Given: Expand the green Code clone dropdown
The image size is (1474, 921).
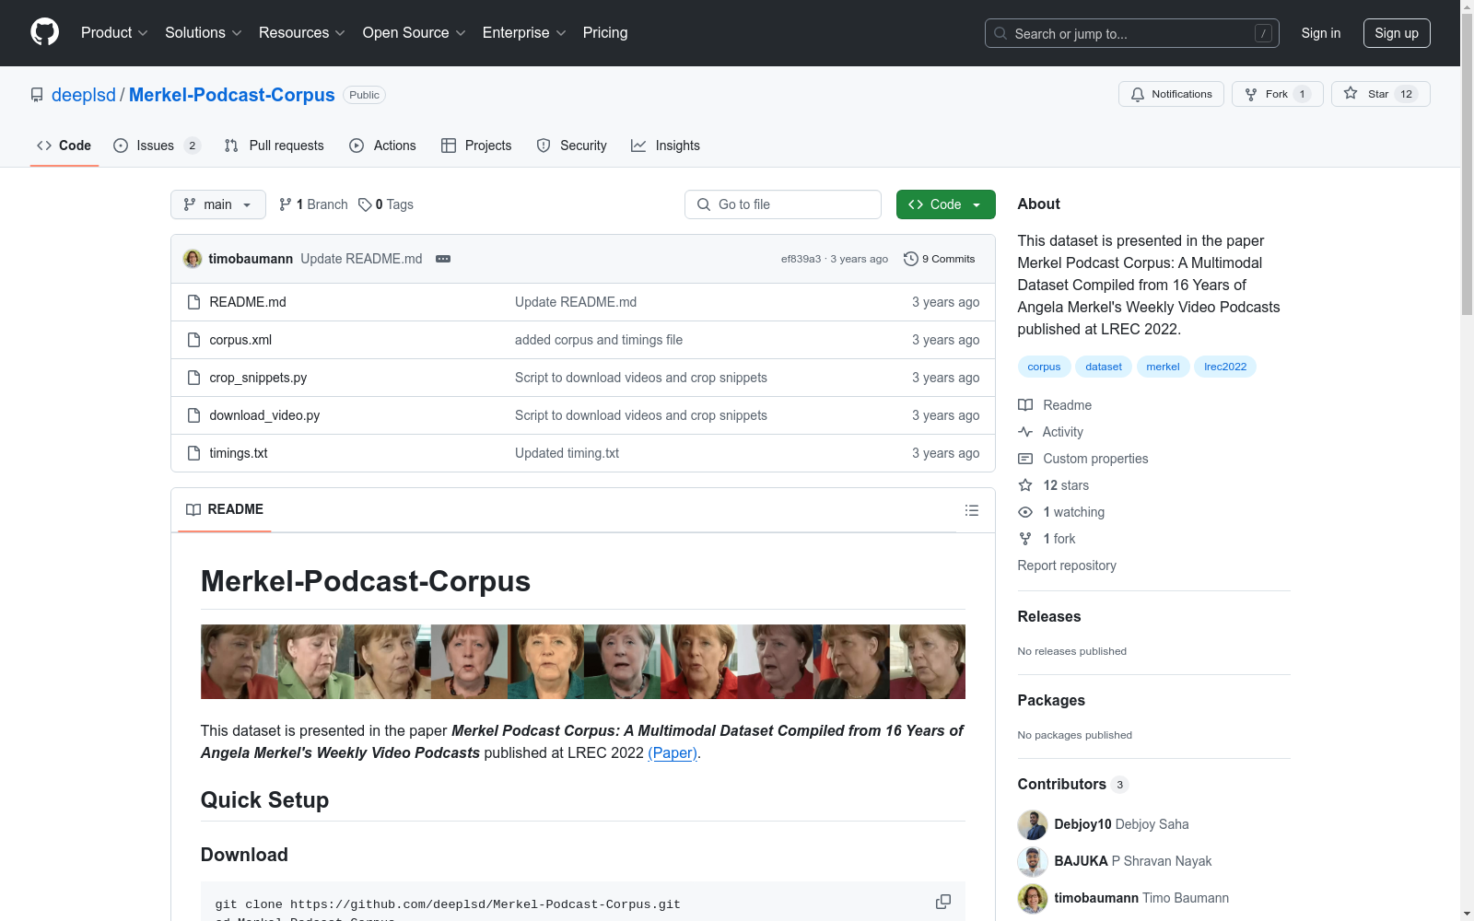Looking at the screenshot, I should click(x=946, y=204).
